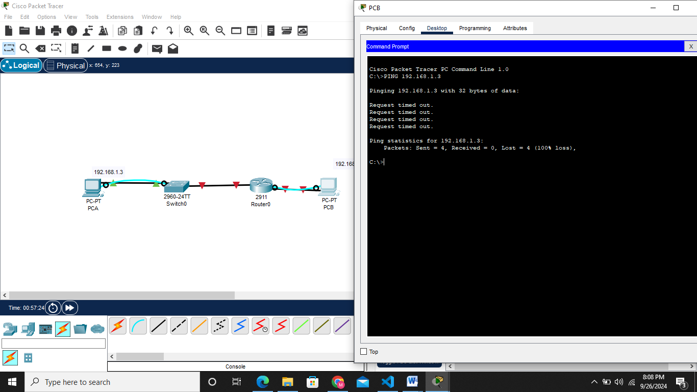Click Fast Forward Time button
The image size is (697, 392).
[69, 308]
